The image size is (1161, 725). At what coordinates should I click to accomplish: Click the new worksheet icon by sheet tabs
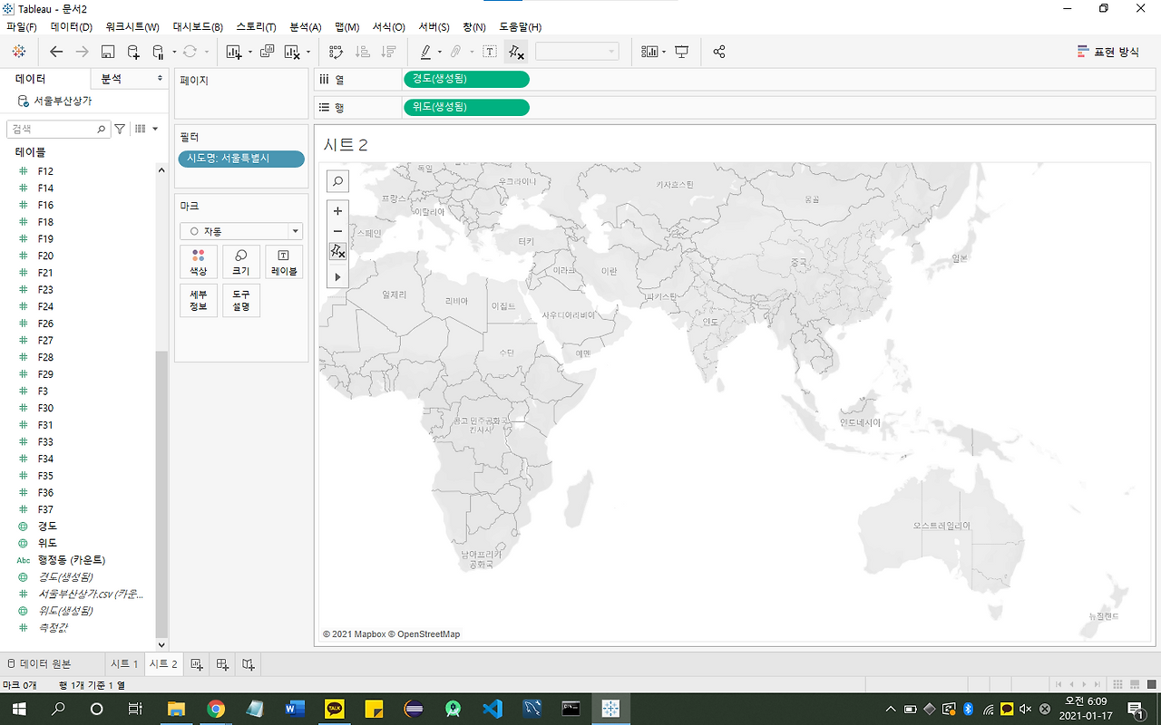[x=197, y=664]
